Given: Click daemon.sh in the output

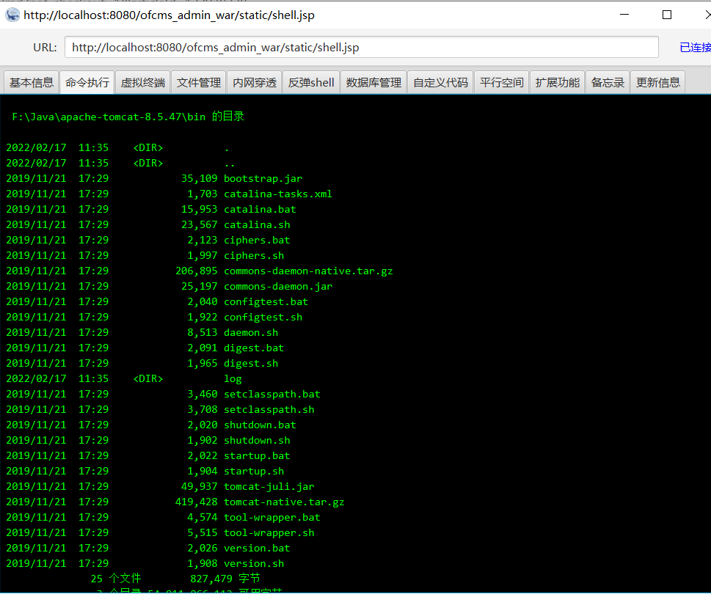Looking at the screenshot, I should [x=251, y=333].
